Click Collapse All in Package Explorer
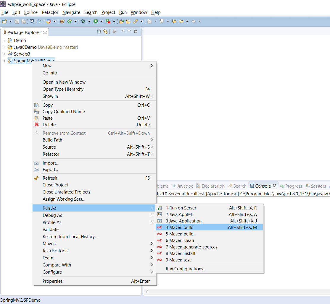The width and height of the screenshot is (330, 304). tap(99, 32)
